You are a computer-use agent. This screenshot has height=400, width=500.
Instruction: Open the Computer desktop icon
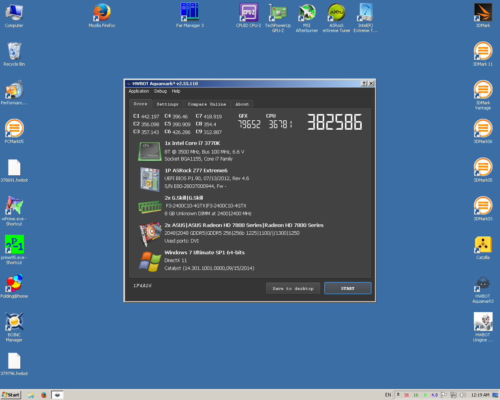tap(14, 16)
